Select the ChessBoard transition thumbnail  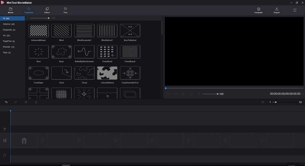(x=107, y=52)
